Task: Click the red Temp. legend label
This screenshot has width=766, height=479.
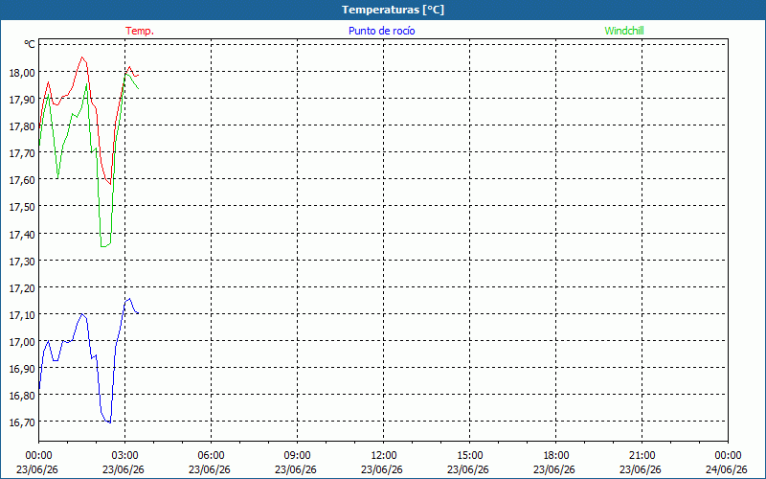Action: coord(140,31)
